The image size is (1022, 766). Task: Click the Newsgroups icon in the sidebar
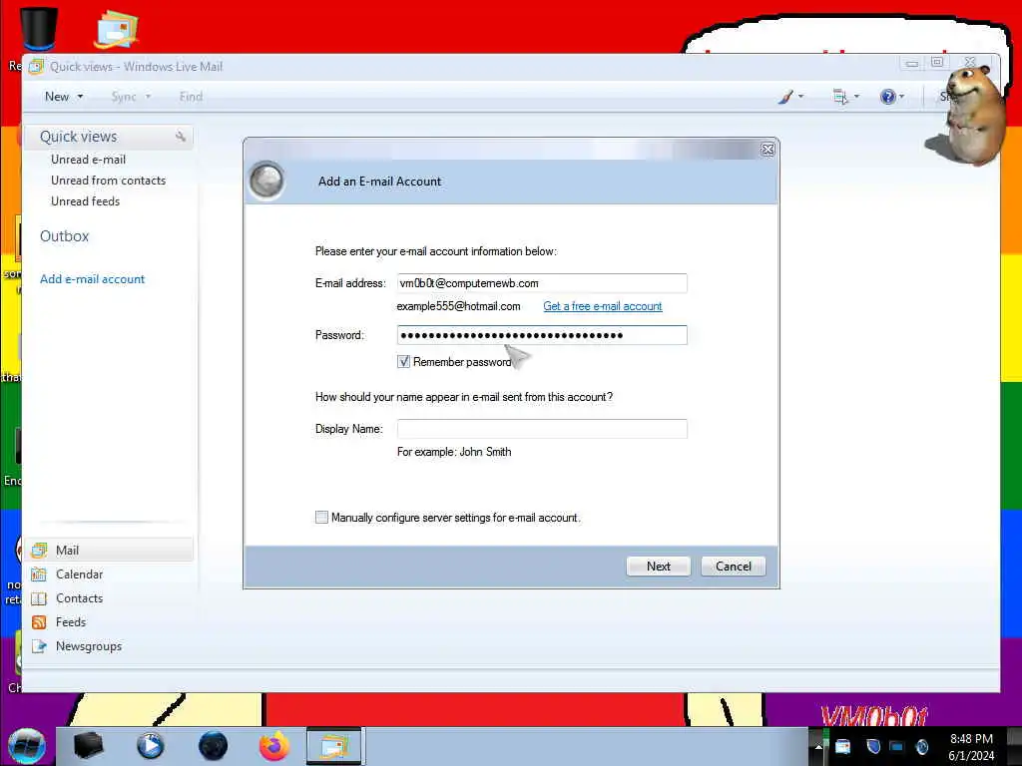(39, 646)
